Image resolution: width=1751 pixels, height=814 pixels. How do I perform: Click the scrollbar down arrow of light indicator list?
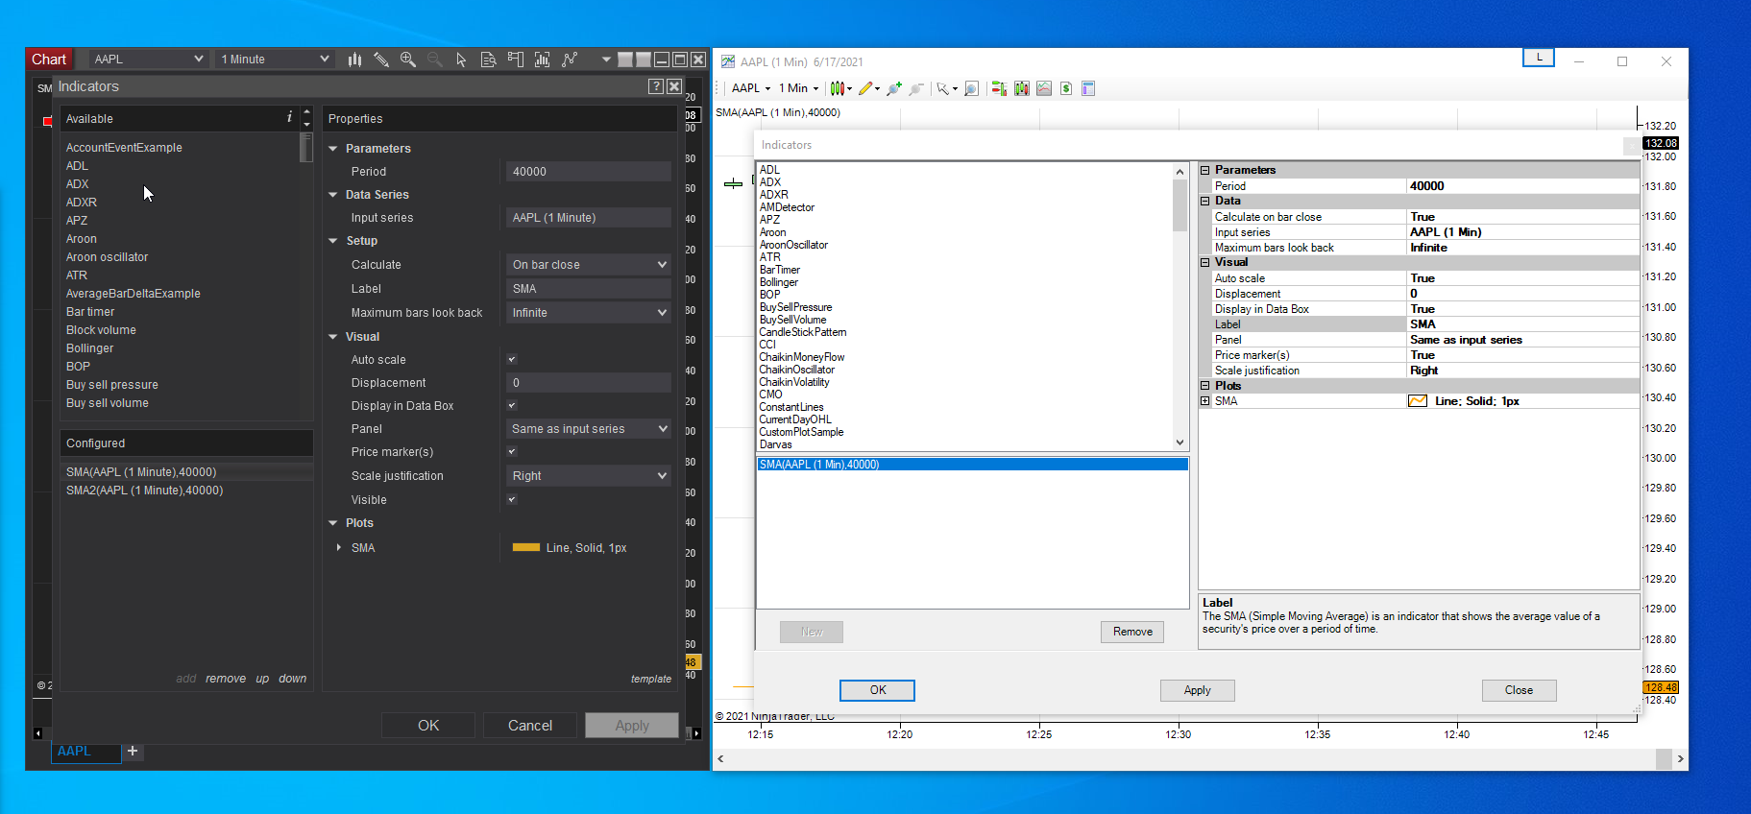pyautogui.click(x=1180, y=443)
